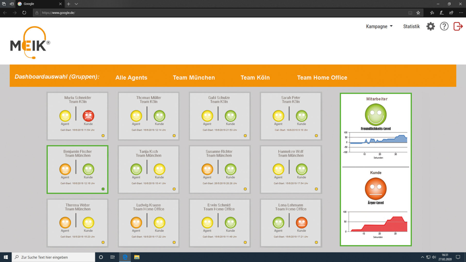Click the red Ärger-Level chart
Image resolution: width=466 pixels, height=262 pixels.
coord(378,224)
